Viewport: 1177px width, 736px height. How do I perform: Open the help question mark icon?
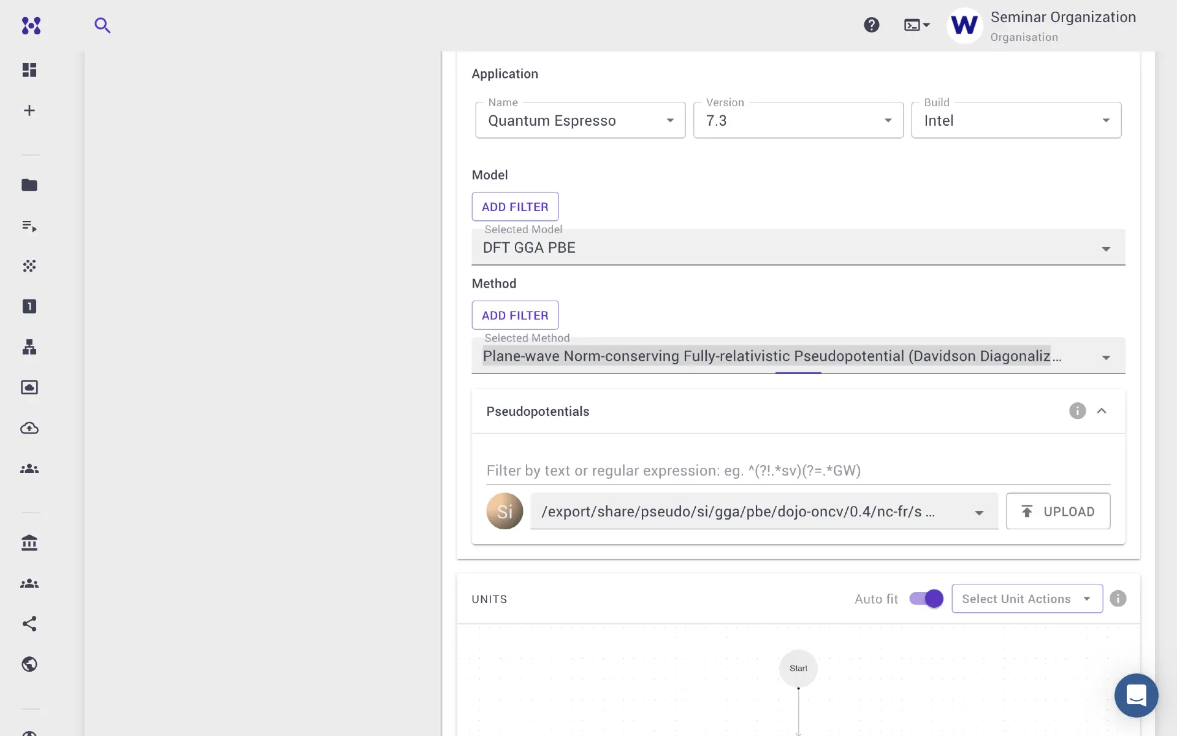pos(871,25)
